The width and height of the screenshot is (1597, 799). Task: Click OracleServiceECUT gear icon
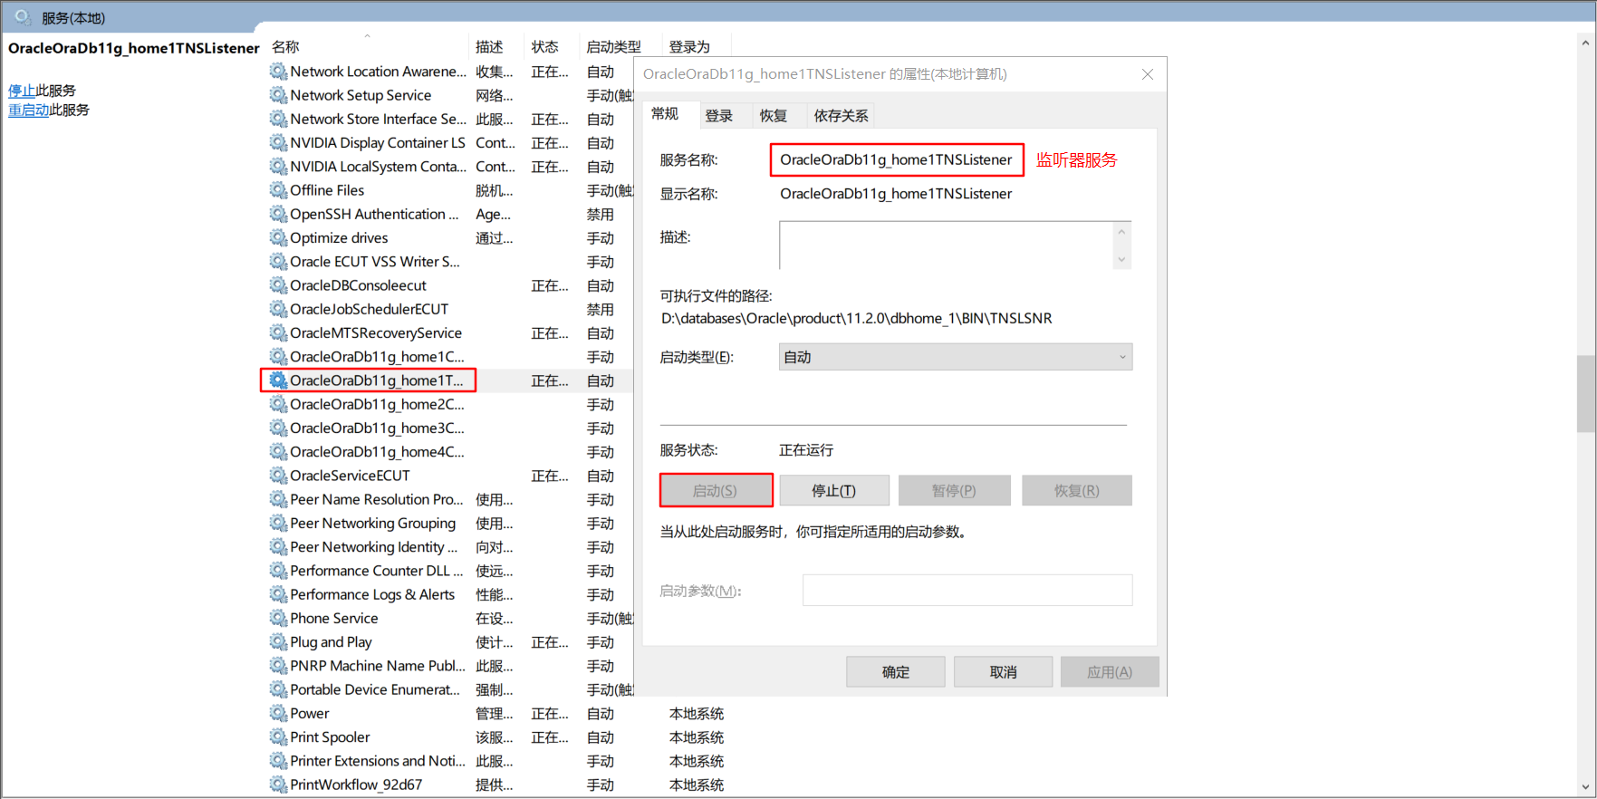tap(278, 475)
